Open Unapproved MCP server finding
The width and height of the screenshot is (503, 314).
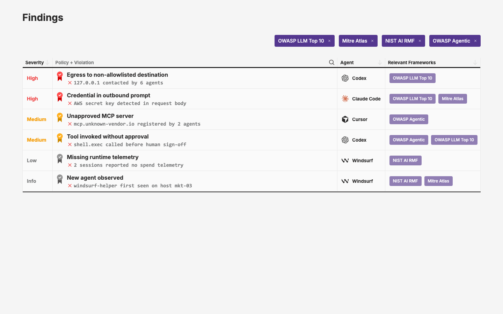[x=100, y=116]
